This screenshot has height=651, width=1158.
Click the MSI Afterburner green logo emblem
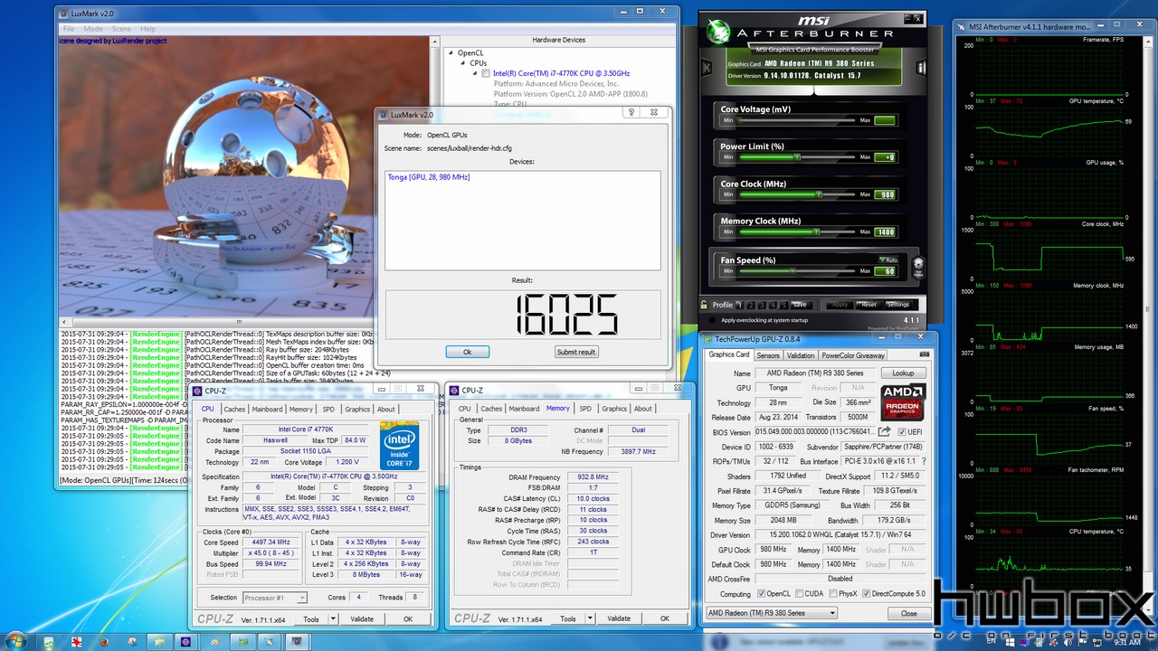717,31
